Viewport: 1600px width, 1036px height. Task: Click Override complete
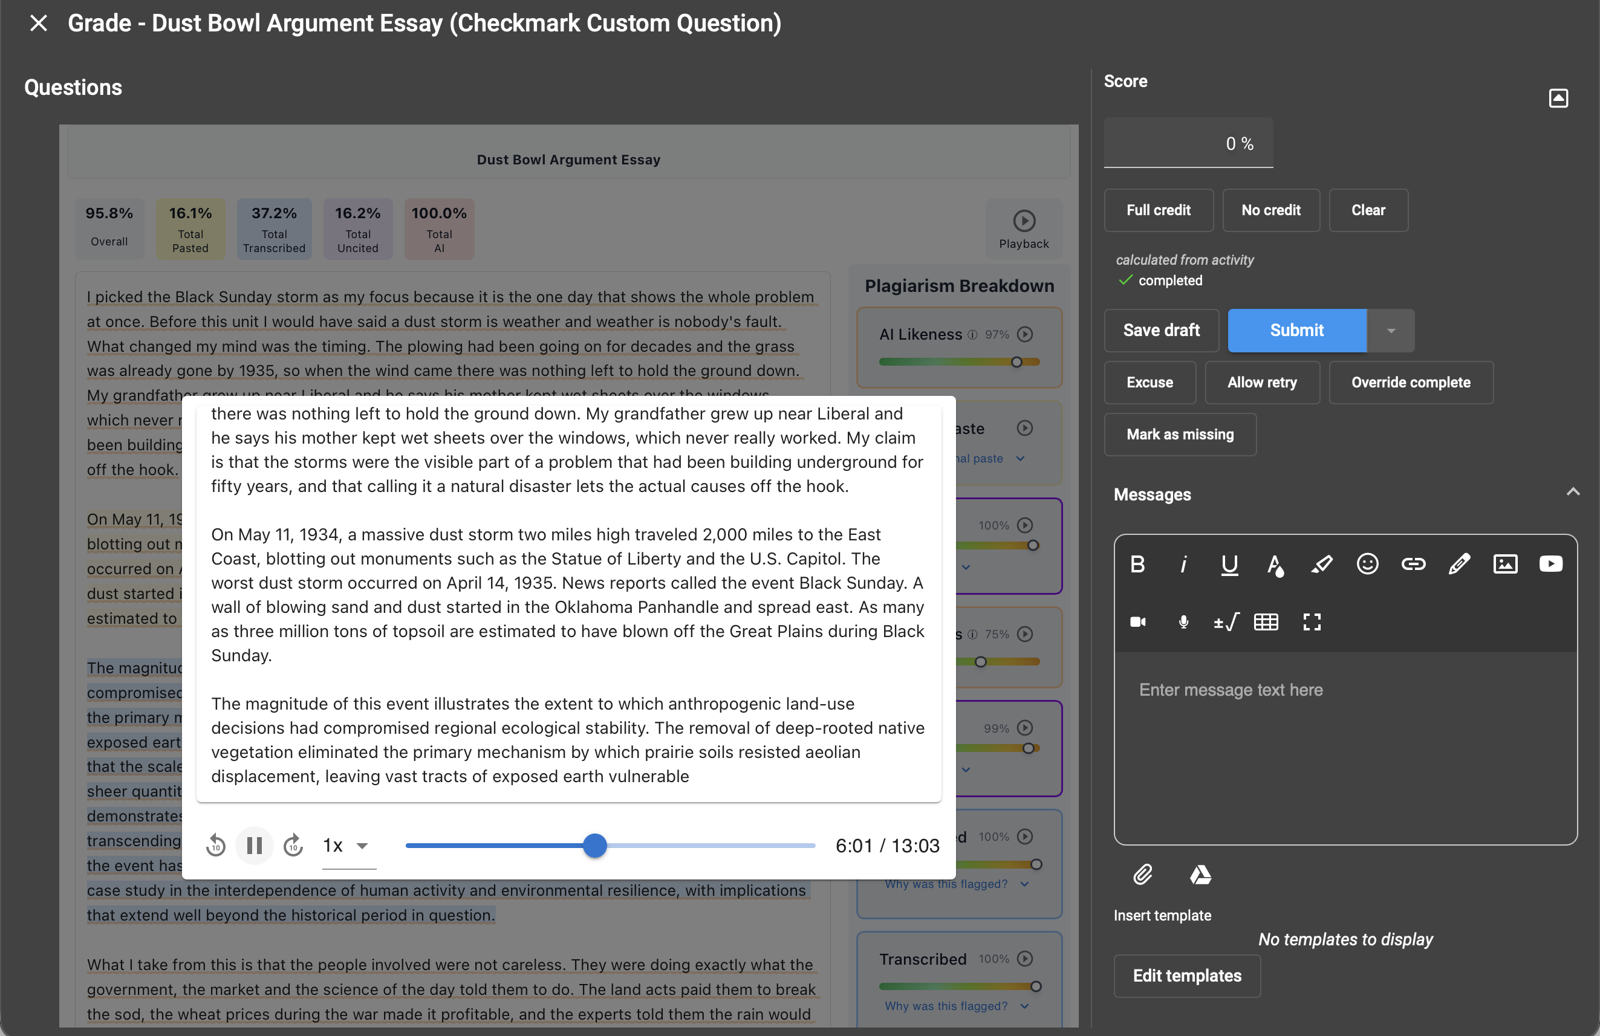1410,382
